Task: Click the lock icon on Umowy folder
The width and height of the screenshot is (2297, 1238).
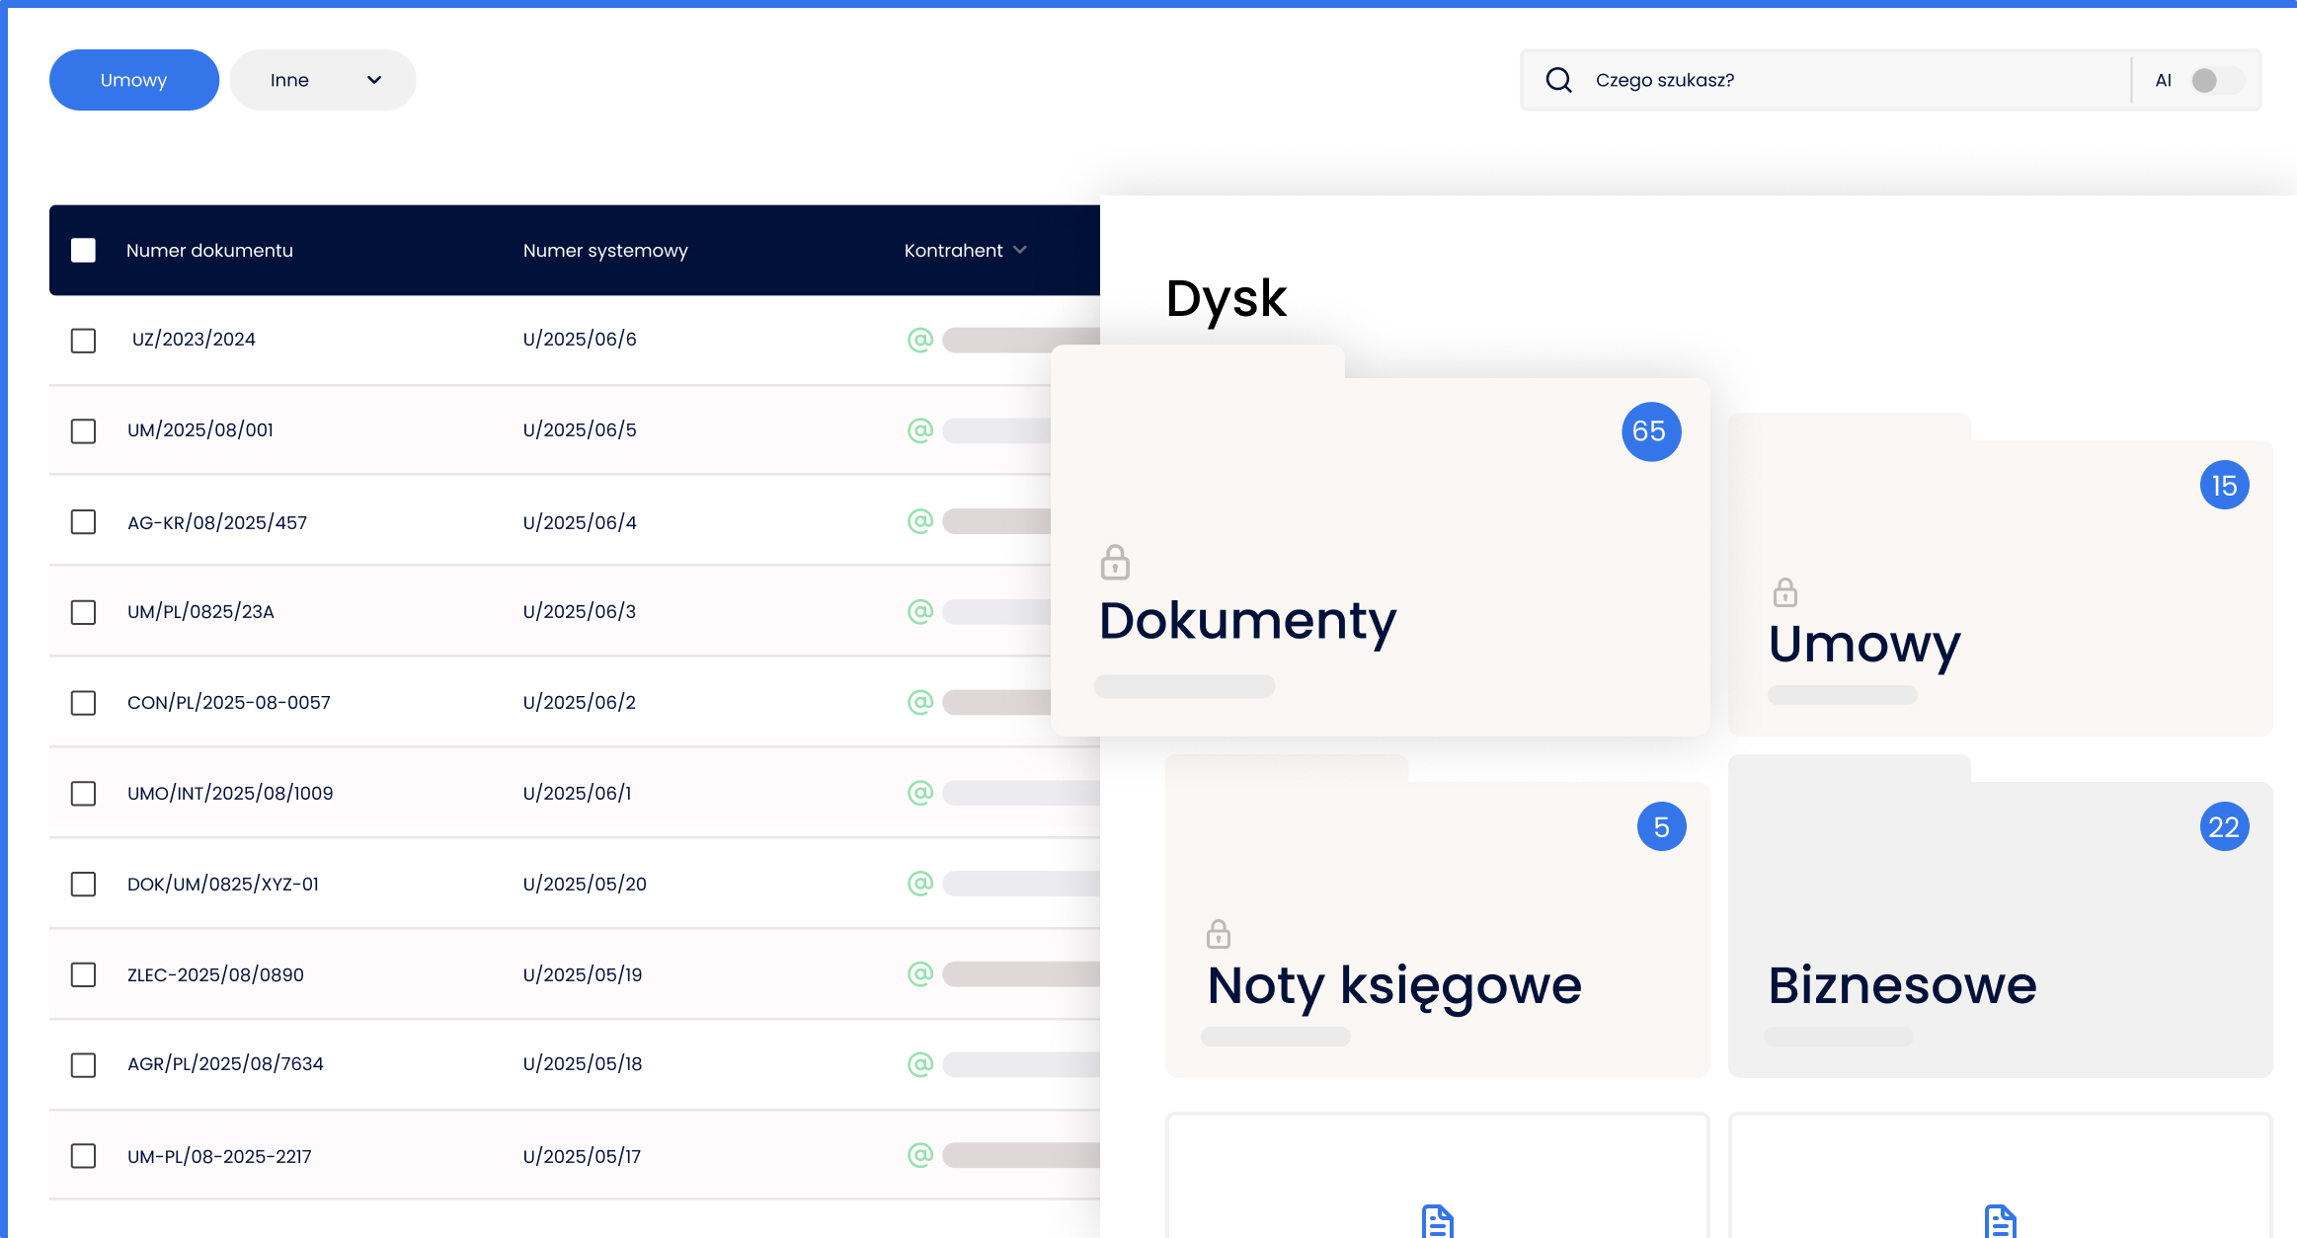Action: pos(1784,592)
